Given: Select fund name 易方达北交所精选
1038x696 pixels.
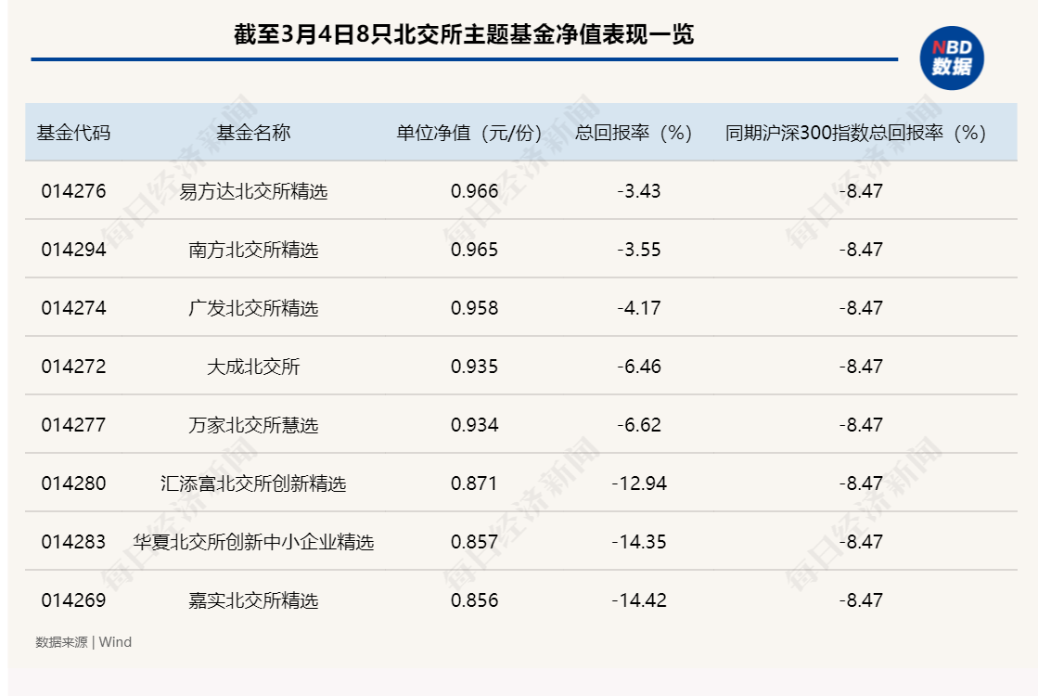Looking at the screenshot, I should (253, 191).
